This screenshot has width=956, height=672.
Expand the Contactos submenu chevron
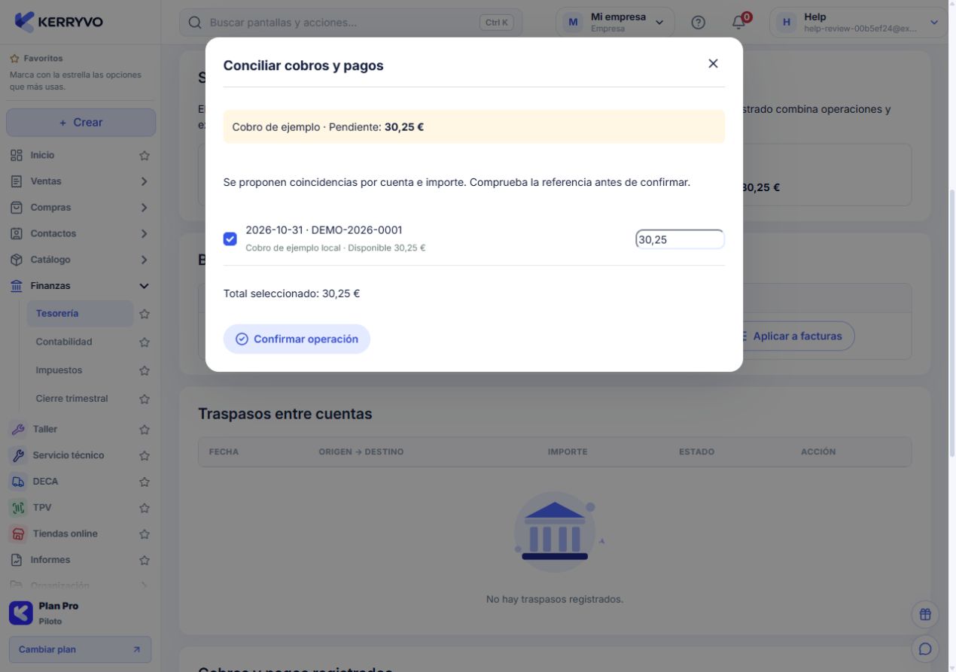click(x=144, y=234)
